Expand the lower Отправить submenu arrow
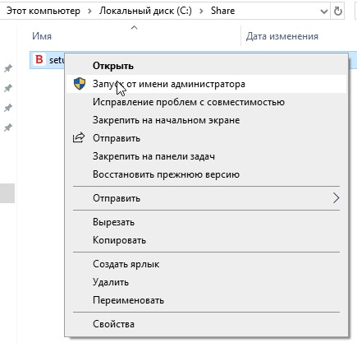 (x=336, y=198)
